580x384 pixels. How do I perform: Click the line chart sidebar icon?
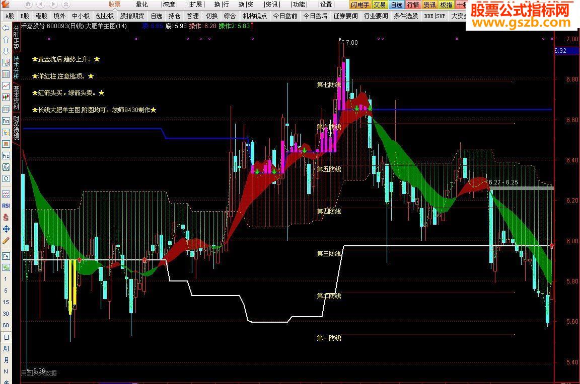(x=6, y=85)
